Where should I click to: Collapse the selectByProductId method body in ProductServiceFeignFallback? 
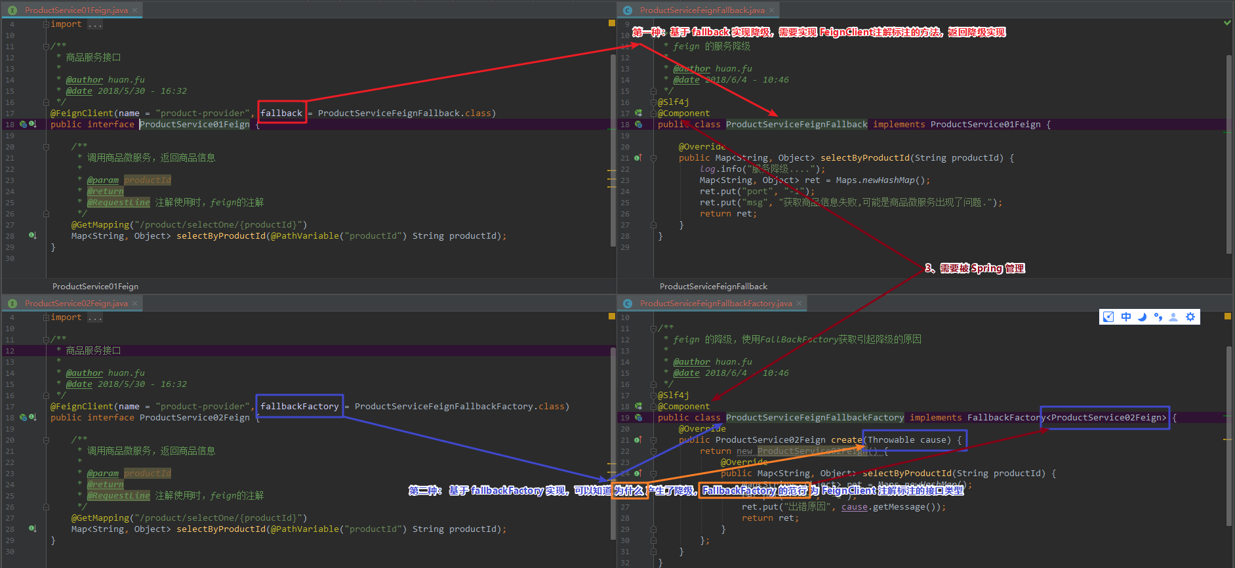coord(653,158)
